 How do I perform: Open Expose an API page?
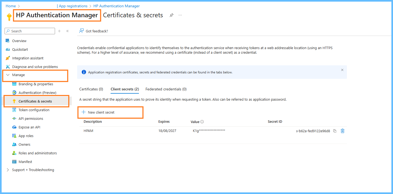pos(29,127)
